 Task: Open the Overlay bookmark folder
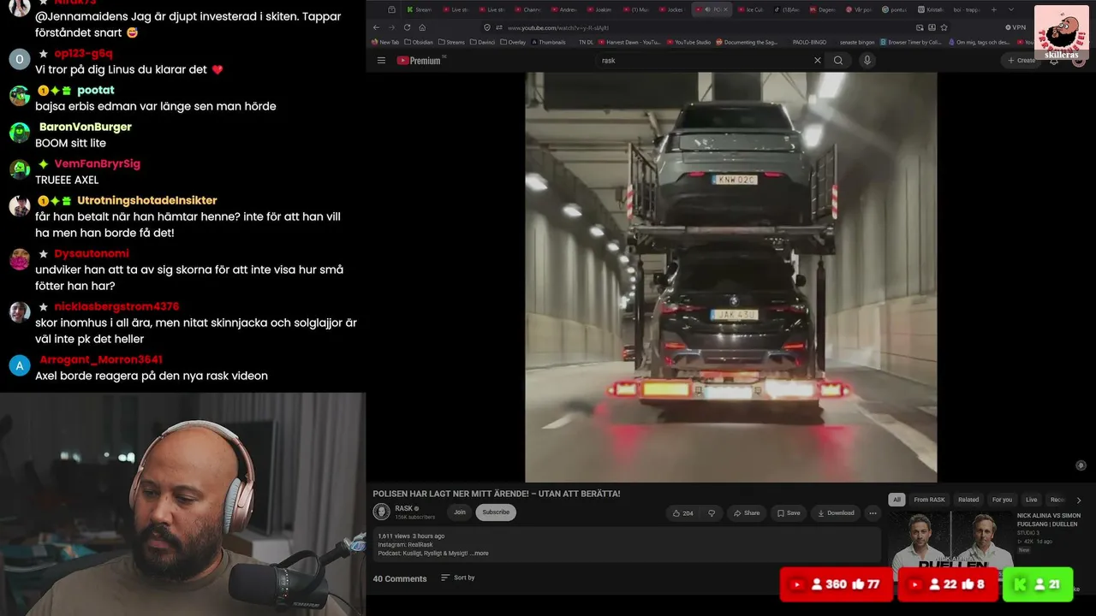click(514, 42)
